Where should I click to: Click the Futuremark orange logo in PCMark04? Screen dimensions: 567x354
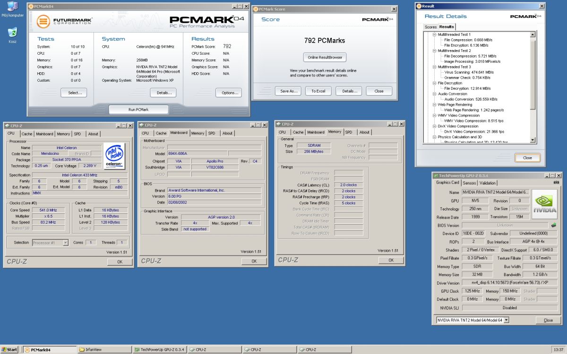point(43,21)
